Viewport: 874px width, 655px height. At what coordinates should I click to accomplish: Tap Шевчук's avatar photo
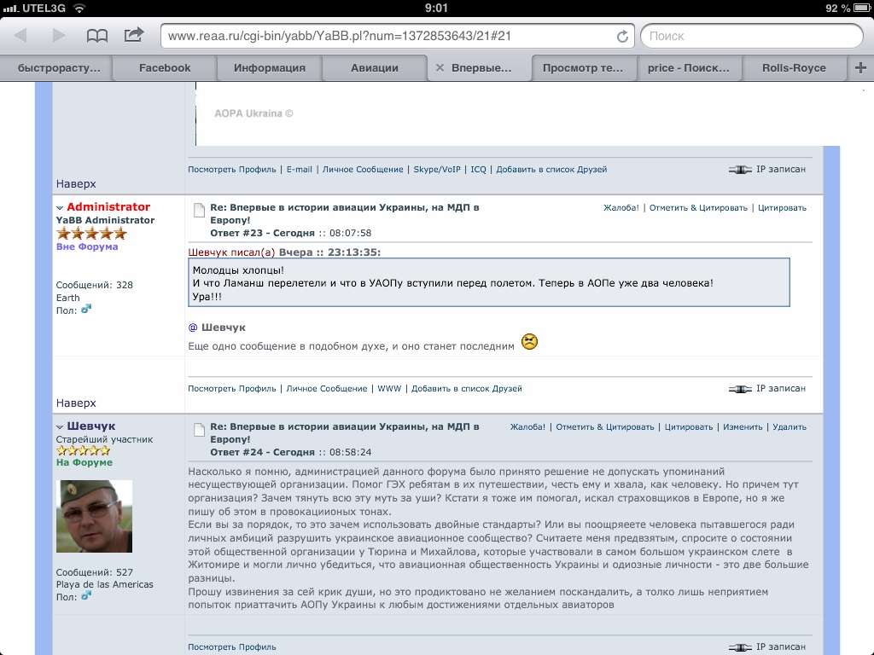coord(94,516)
